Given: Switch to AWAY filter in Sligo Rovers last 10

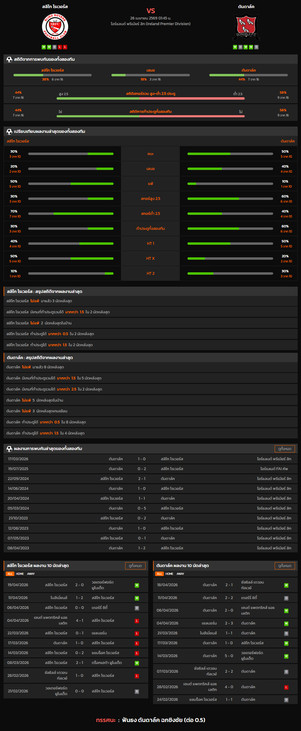Looking at the screenshot, I should [x=31, y=574].
